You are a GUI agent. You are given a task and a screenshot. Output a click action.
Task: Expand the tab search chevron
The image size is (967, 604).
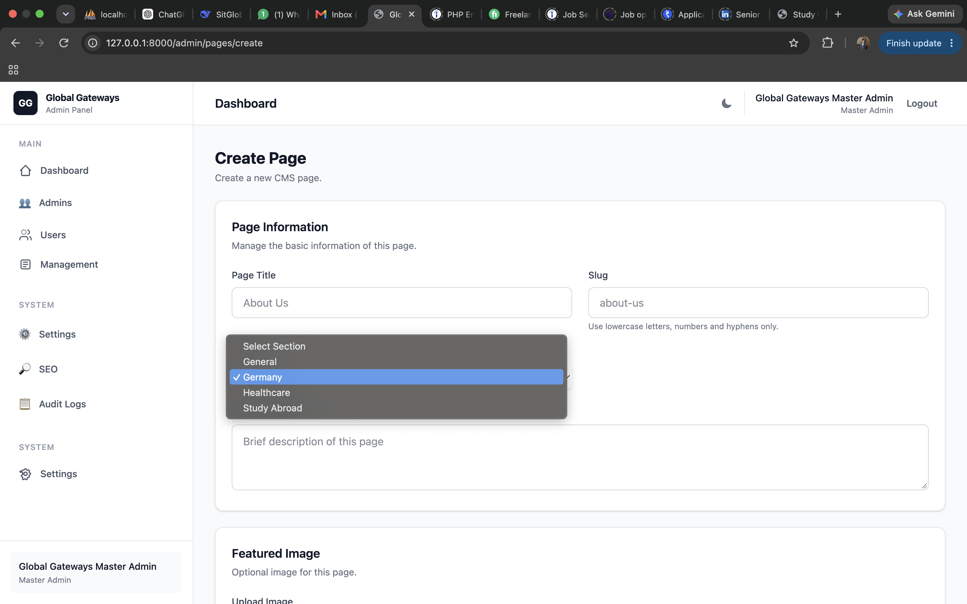(66, 14)
